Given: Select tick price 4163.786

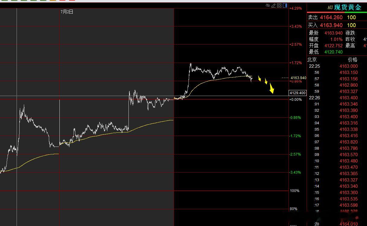Looking at the screenshot, I should [x=349, y=148].
